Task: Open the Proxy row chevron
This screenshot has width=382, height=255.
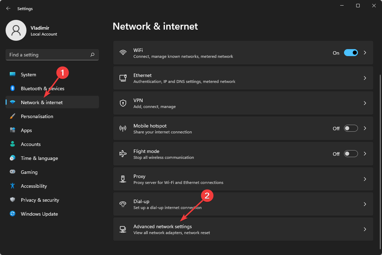Action: tap(365, 179)
